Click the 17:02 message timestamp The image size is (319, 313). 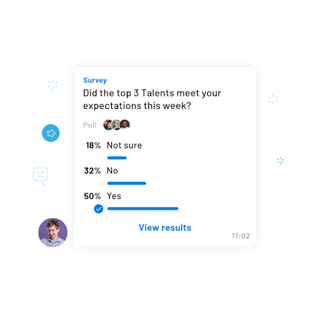[241, 236]
